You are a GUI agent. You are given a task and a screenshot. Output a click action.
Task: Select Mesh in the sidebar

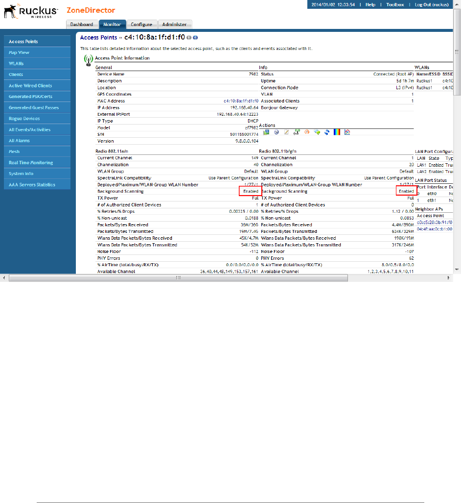(37, 151)
